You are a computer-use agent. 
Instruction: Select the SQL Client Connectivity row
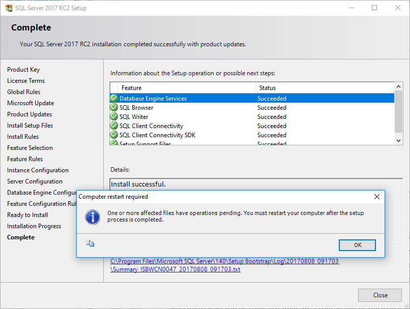[252, 126]
